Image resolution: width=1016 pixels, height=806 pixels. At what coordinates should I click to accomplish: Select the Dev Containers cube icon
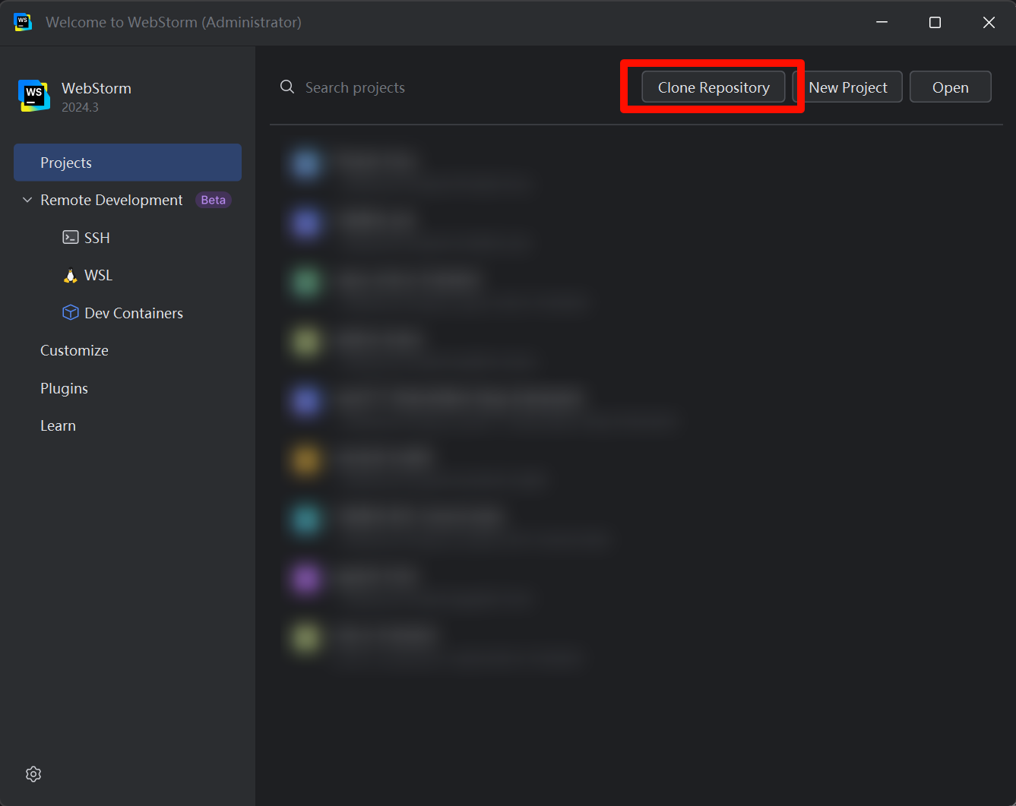tap(70, 313)
